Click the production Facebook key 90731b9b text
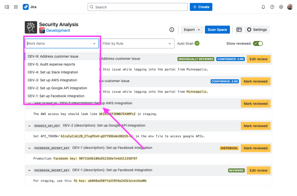This screenshot has height=196, width=297. [95, 159]
